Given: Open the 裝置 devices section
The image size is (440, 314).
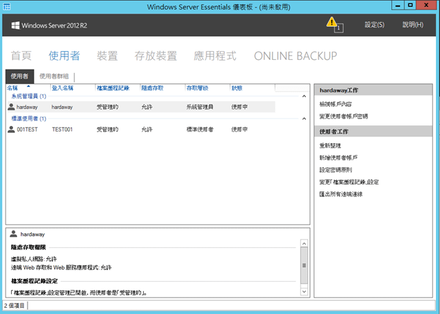Looking at the screenshot, I should (107, 56).
